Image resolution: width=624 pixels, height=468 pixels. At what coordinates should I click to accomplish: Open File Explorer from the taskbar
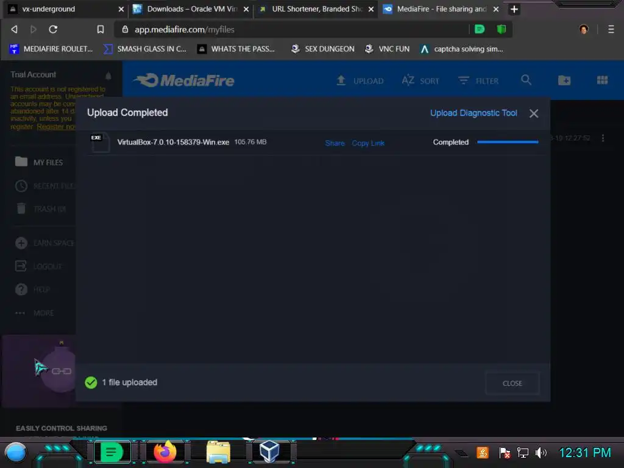(x=218, y=452)
